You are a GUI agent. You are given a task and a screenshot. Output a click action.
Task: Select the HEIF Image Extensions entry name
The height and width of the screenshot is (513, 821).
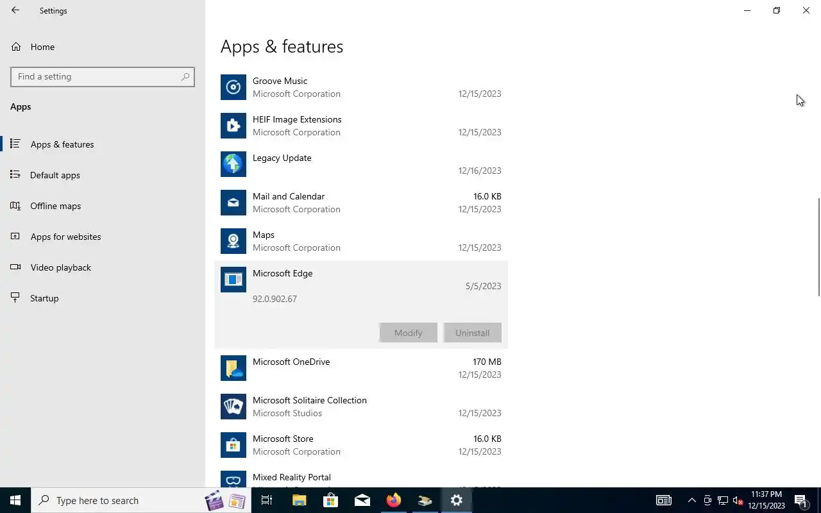tap(297, 119)
